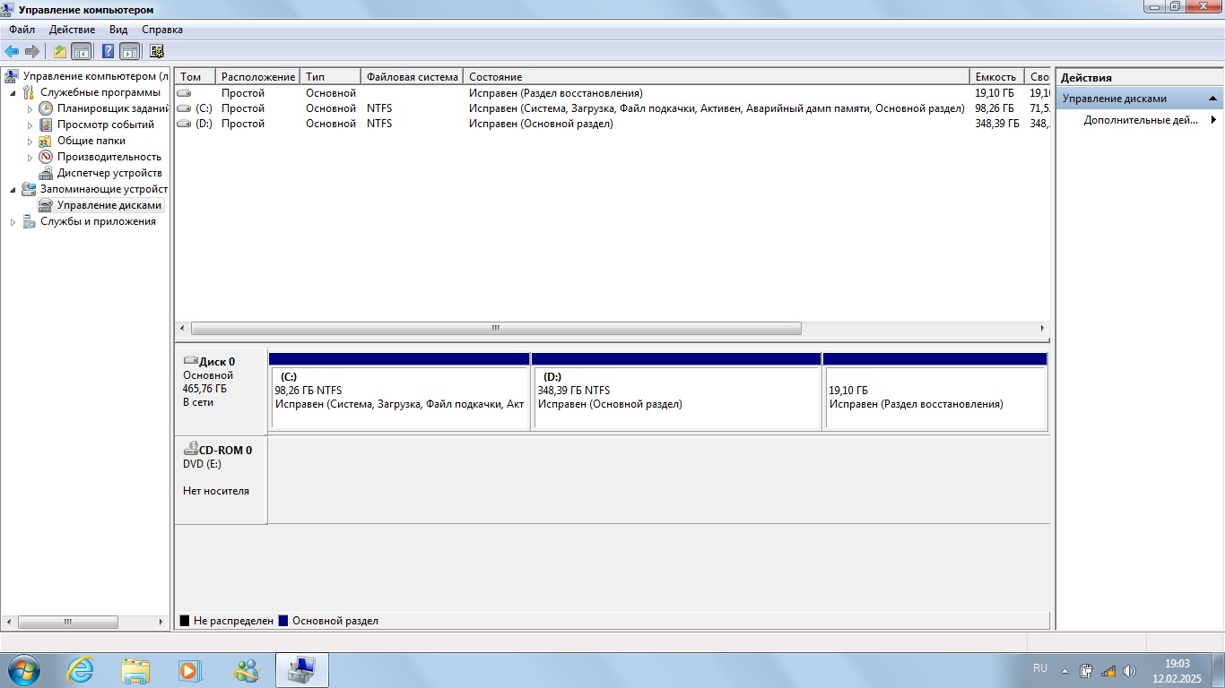Select the (D:) 348,39 ГБ partition block
Screen dimensions: 1225x688
[x=676, y=391]
